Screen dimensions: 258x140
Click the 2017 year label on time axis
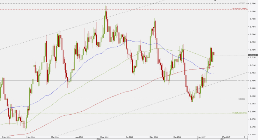click(x=223, y=139)
